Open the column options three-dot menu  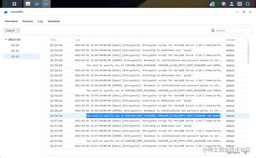click(248, 40)
